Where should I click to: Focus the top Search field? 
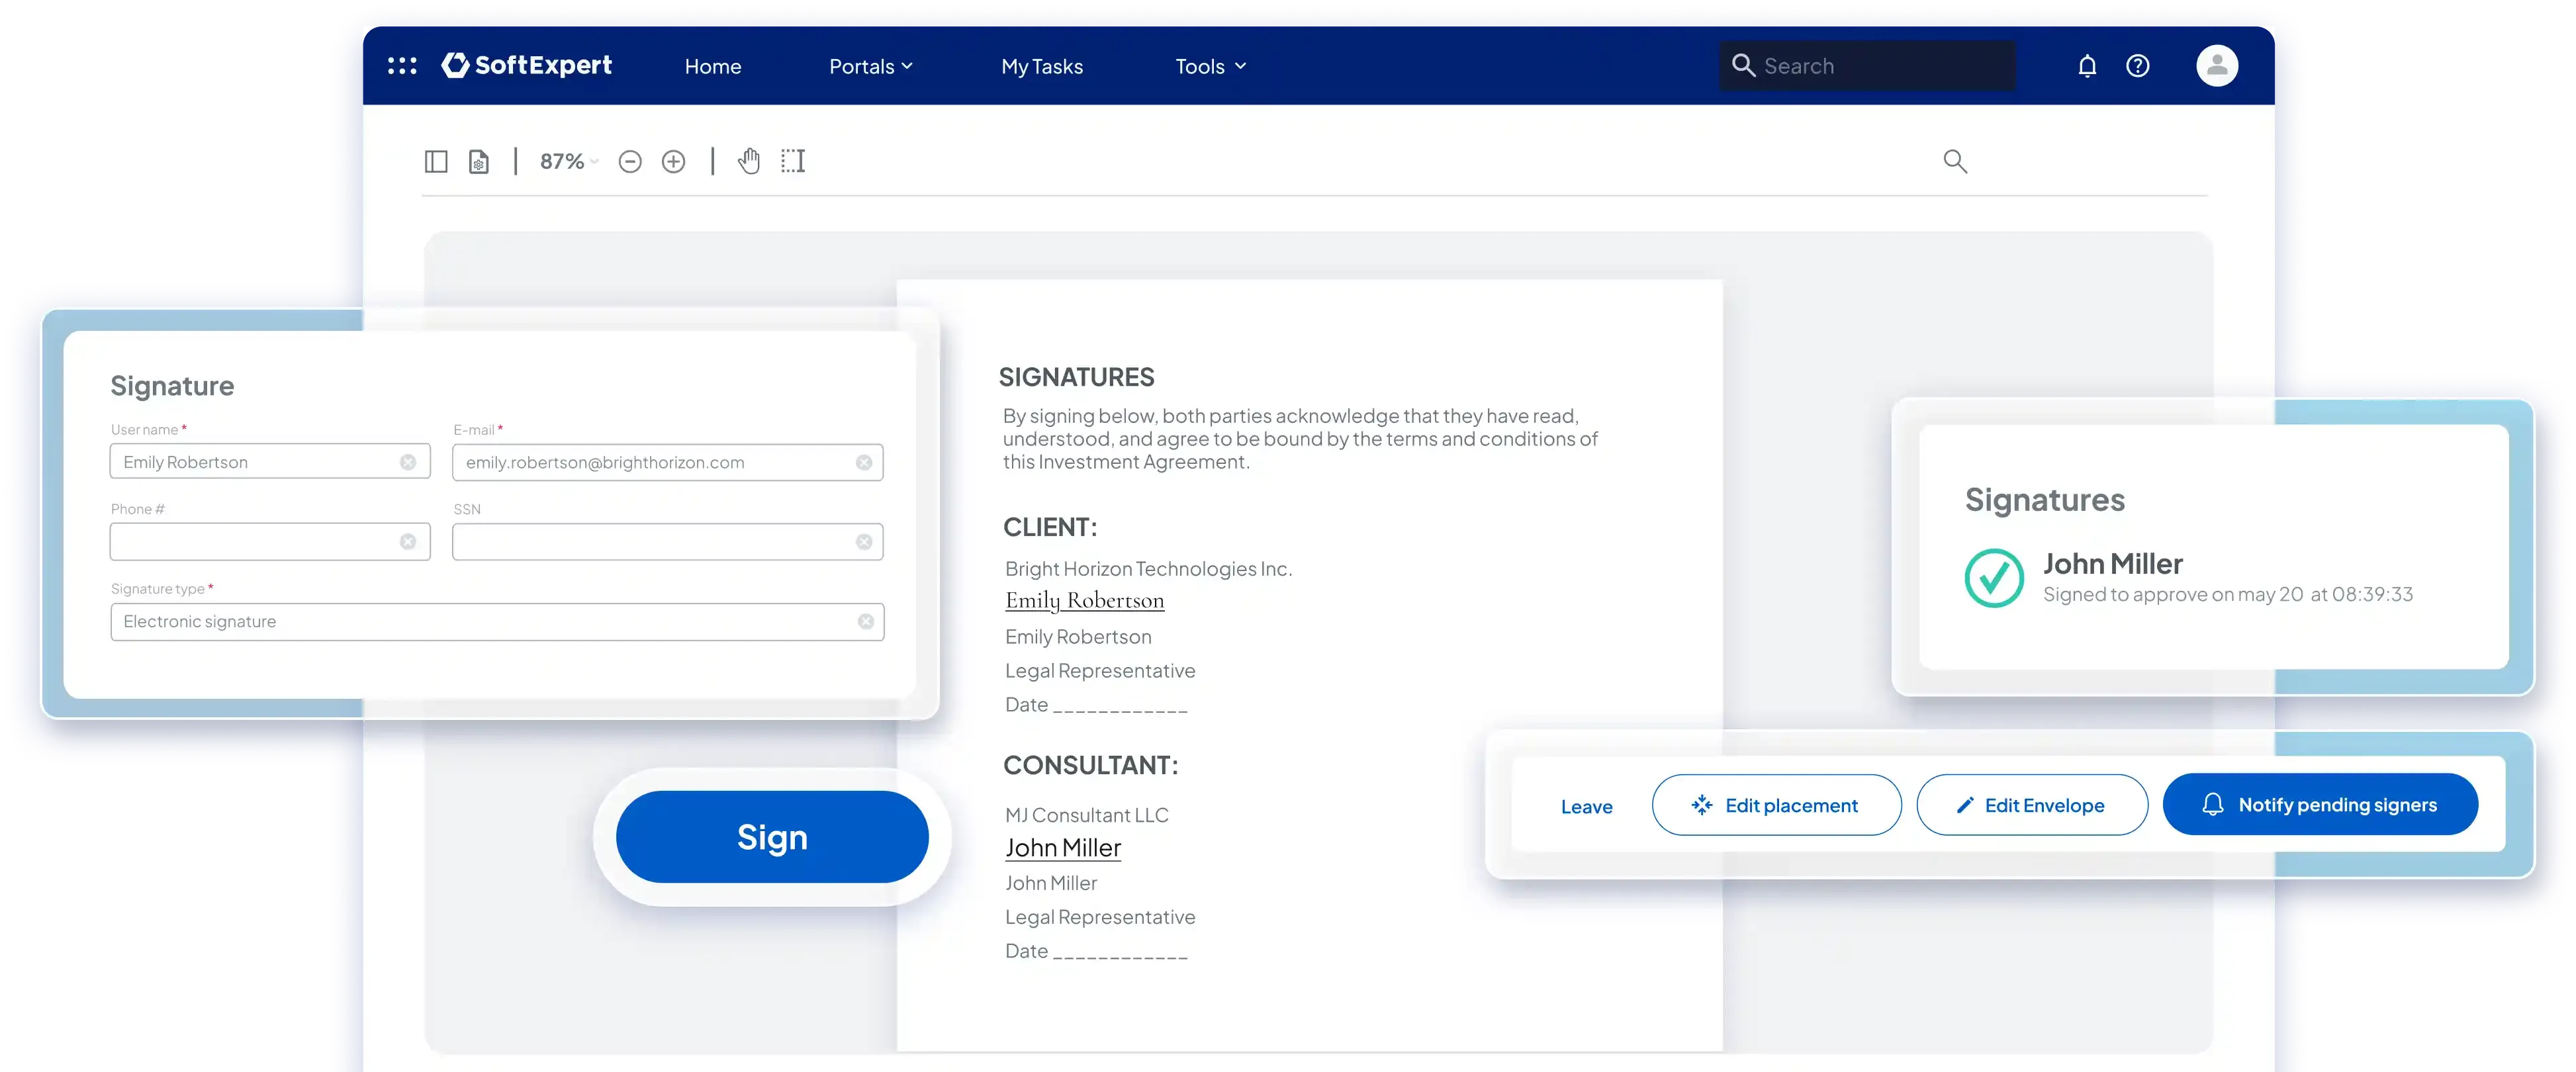pyautogui.click(x=1867, y=66)
